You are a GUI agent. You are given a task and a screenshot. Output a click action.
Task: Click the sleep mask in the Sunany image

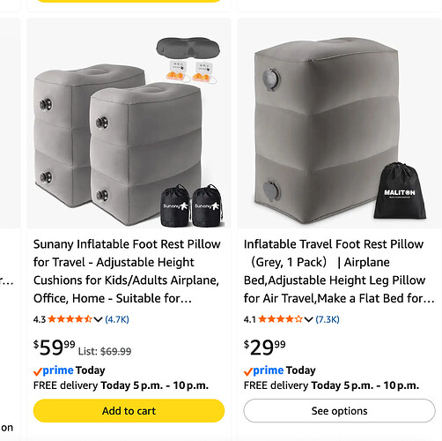click(188, 48)
